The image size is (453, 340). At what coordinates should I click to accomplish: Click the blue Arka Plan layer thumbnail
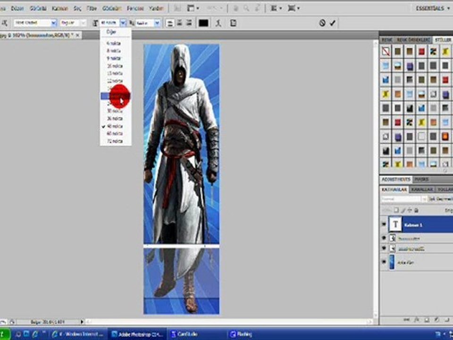[x=392, y=262]
